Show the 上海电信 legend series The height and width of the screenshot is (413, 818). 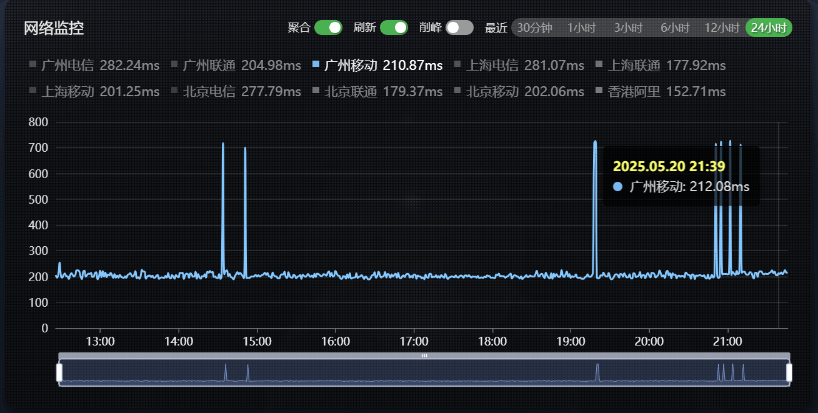(519, 66)
